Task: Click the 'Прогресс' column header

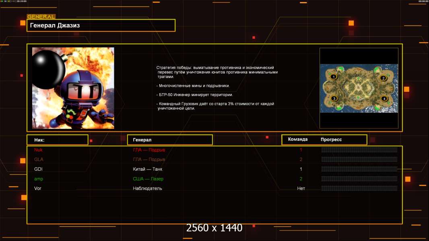Action: [x=331, y=139]
